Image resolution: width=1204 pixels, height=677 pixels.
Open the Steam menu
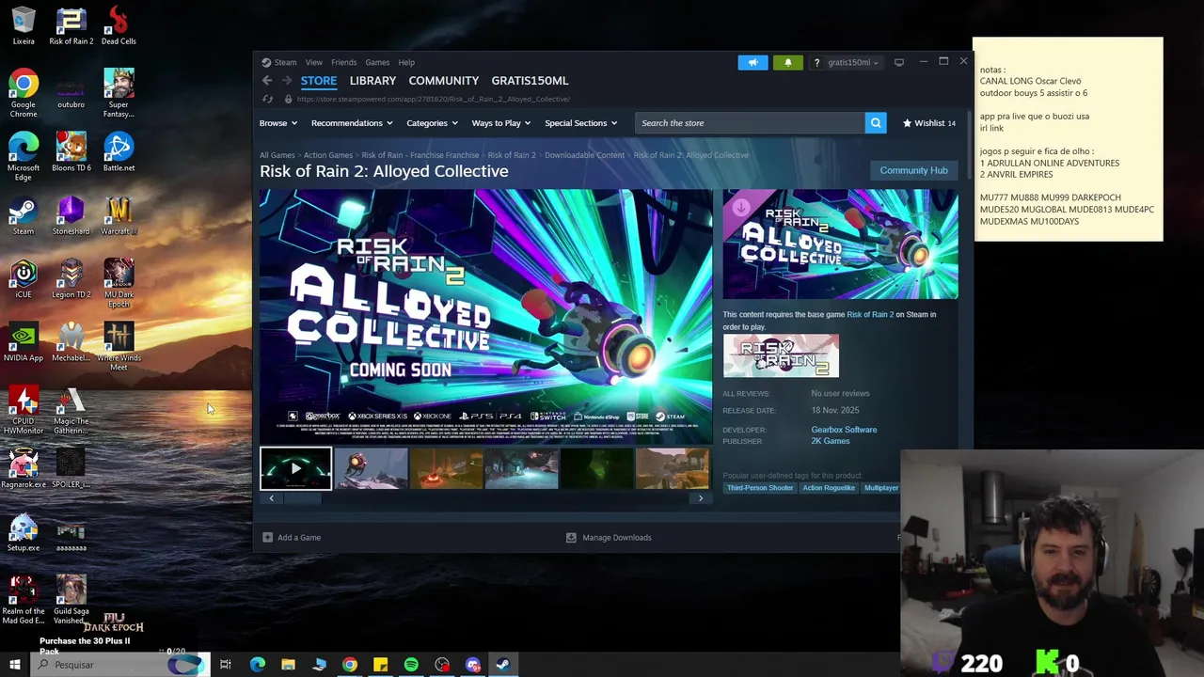[x=285, y=62]
